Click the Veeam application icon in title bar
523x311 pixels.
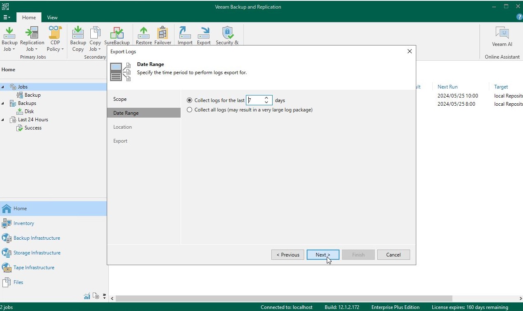(x=5, y=6)
